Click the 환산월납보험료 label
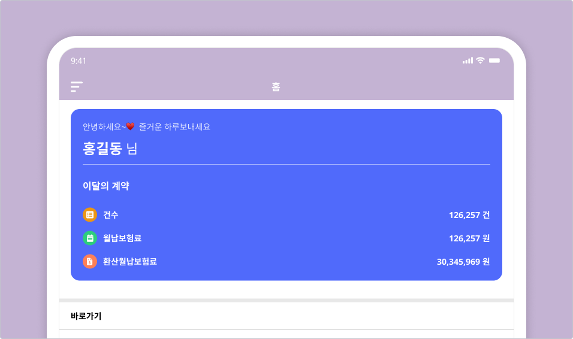Image resolution: width=573 pixels, height=339 pixels. (130, 261)
